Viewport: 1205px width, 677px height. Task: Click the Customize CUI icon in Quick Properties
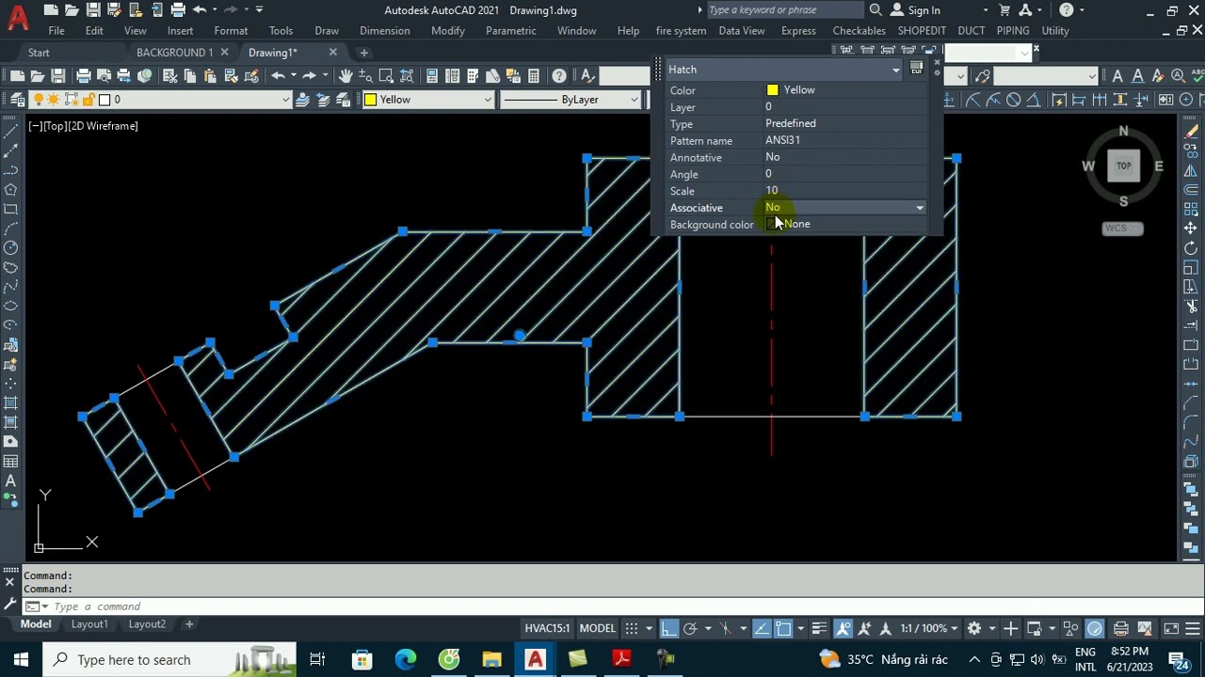916,70
